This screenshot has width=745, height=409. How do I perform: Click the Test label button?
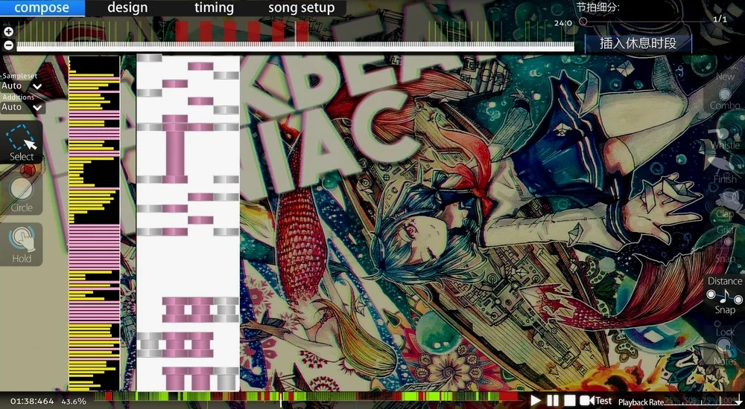[603, 401]
